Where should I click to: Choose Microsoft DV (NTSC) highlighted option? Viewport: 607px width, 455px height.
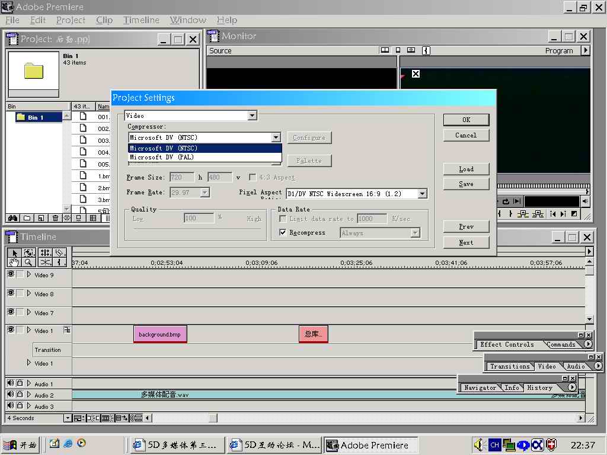(205, 148)
